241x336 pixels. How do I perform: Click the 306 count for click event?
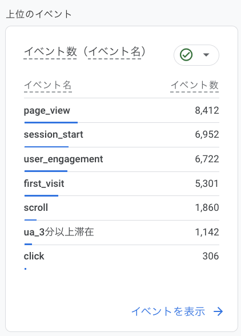point(211,256)
